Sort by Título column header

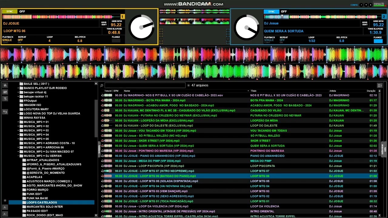pyautogui.click(x=253, y=91)
